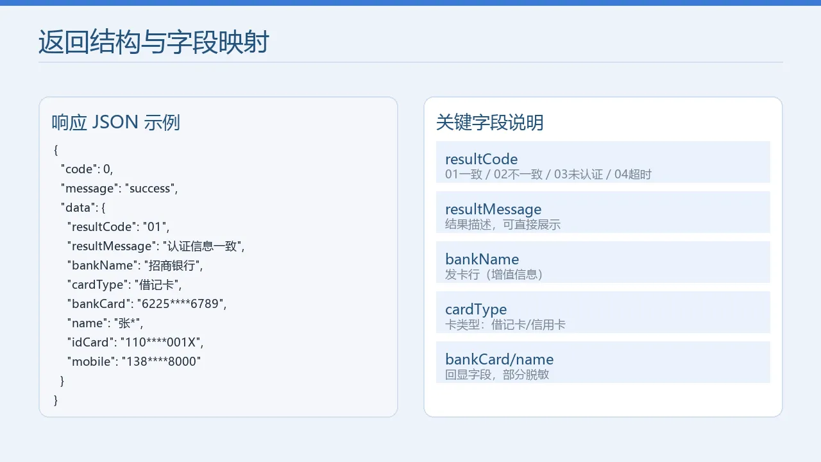Click the bankName field name on the right
This screenshot has width=821, height=462.
coord(482,259)
